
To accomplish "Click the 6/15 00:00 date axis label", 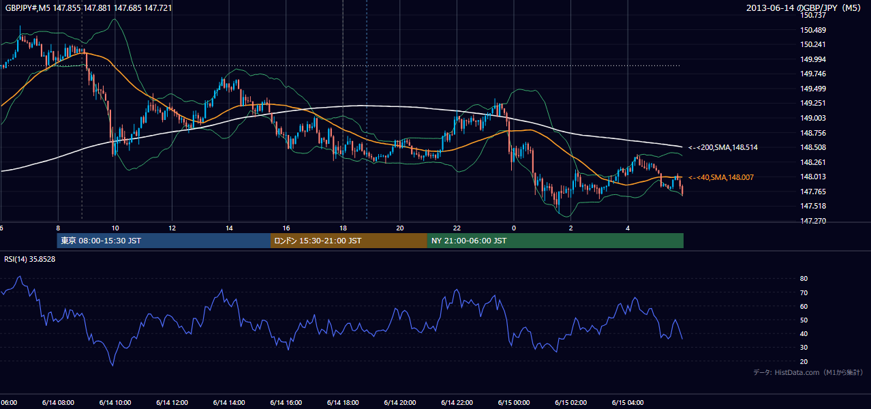I will click(513, 402).
